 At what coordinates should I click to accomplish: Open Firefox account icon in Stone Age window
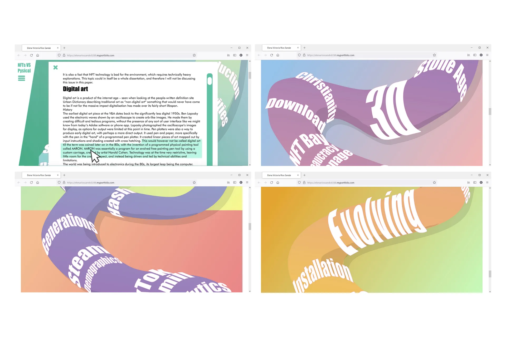click(481, 55)
